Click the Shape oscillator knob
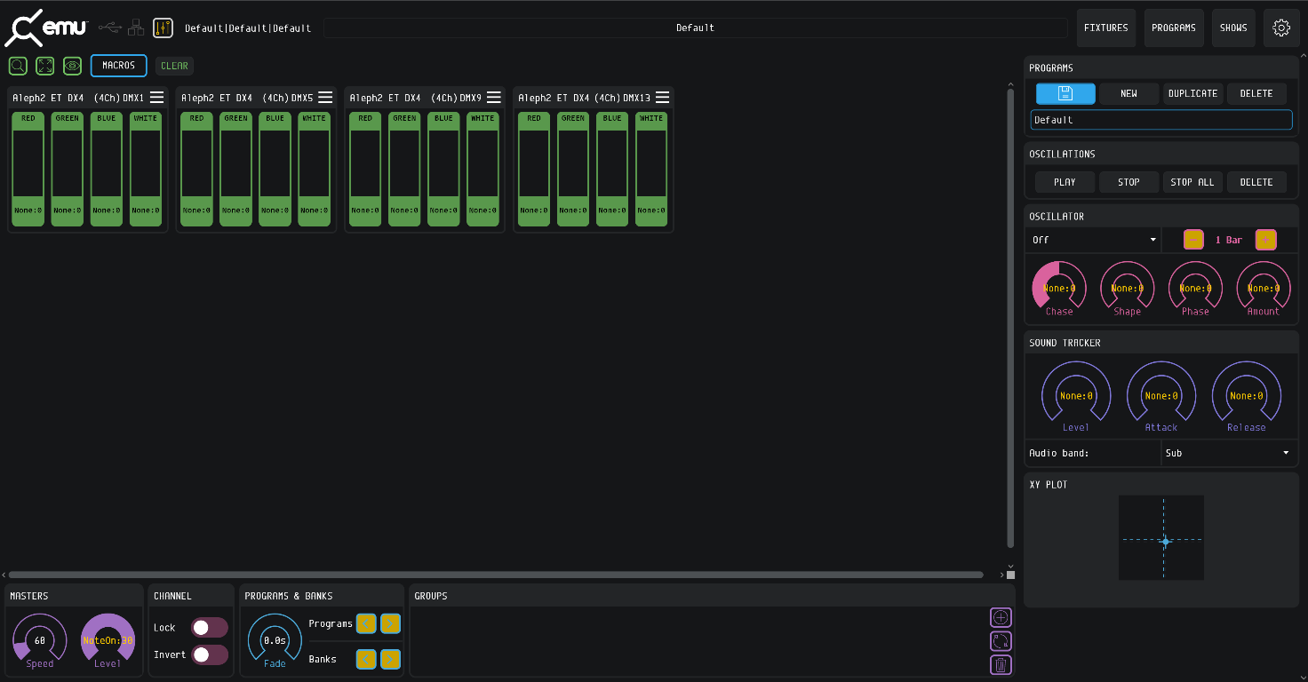The height and width of the screenshot is (682, 1308). (1128, 287)
